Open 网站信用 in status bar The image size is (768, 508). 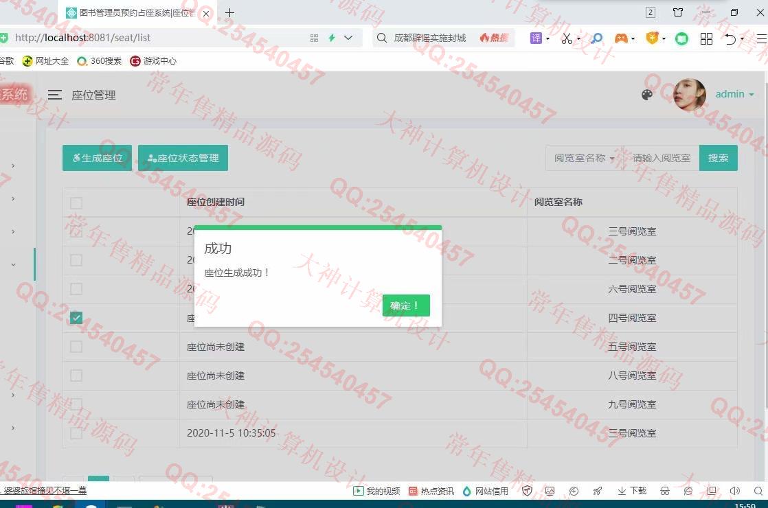486,491
